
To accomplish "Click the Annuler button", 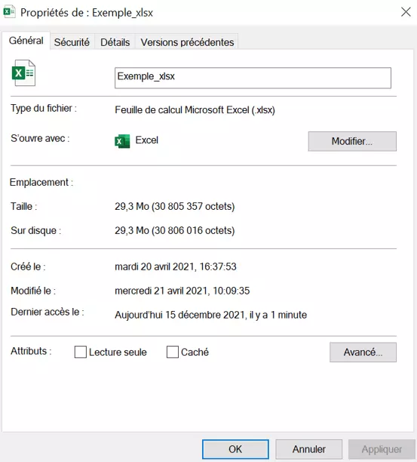I will point(308,449).
